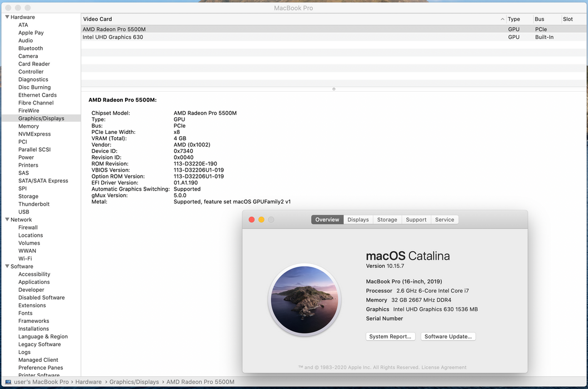Viewport: 588px width, 389px height.
Task: Switch to the Overview tab
Action: pos(327,220)
